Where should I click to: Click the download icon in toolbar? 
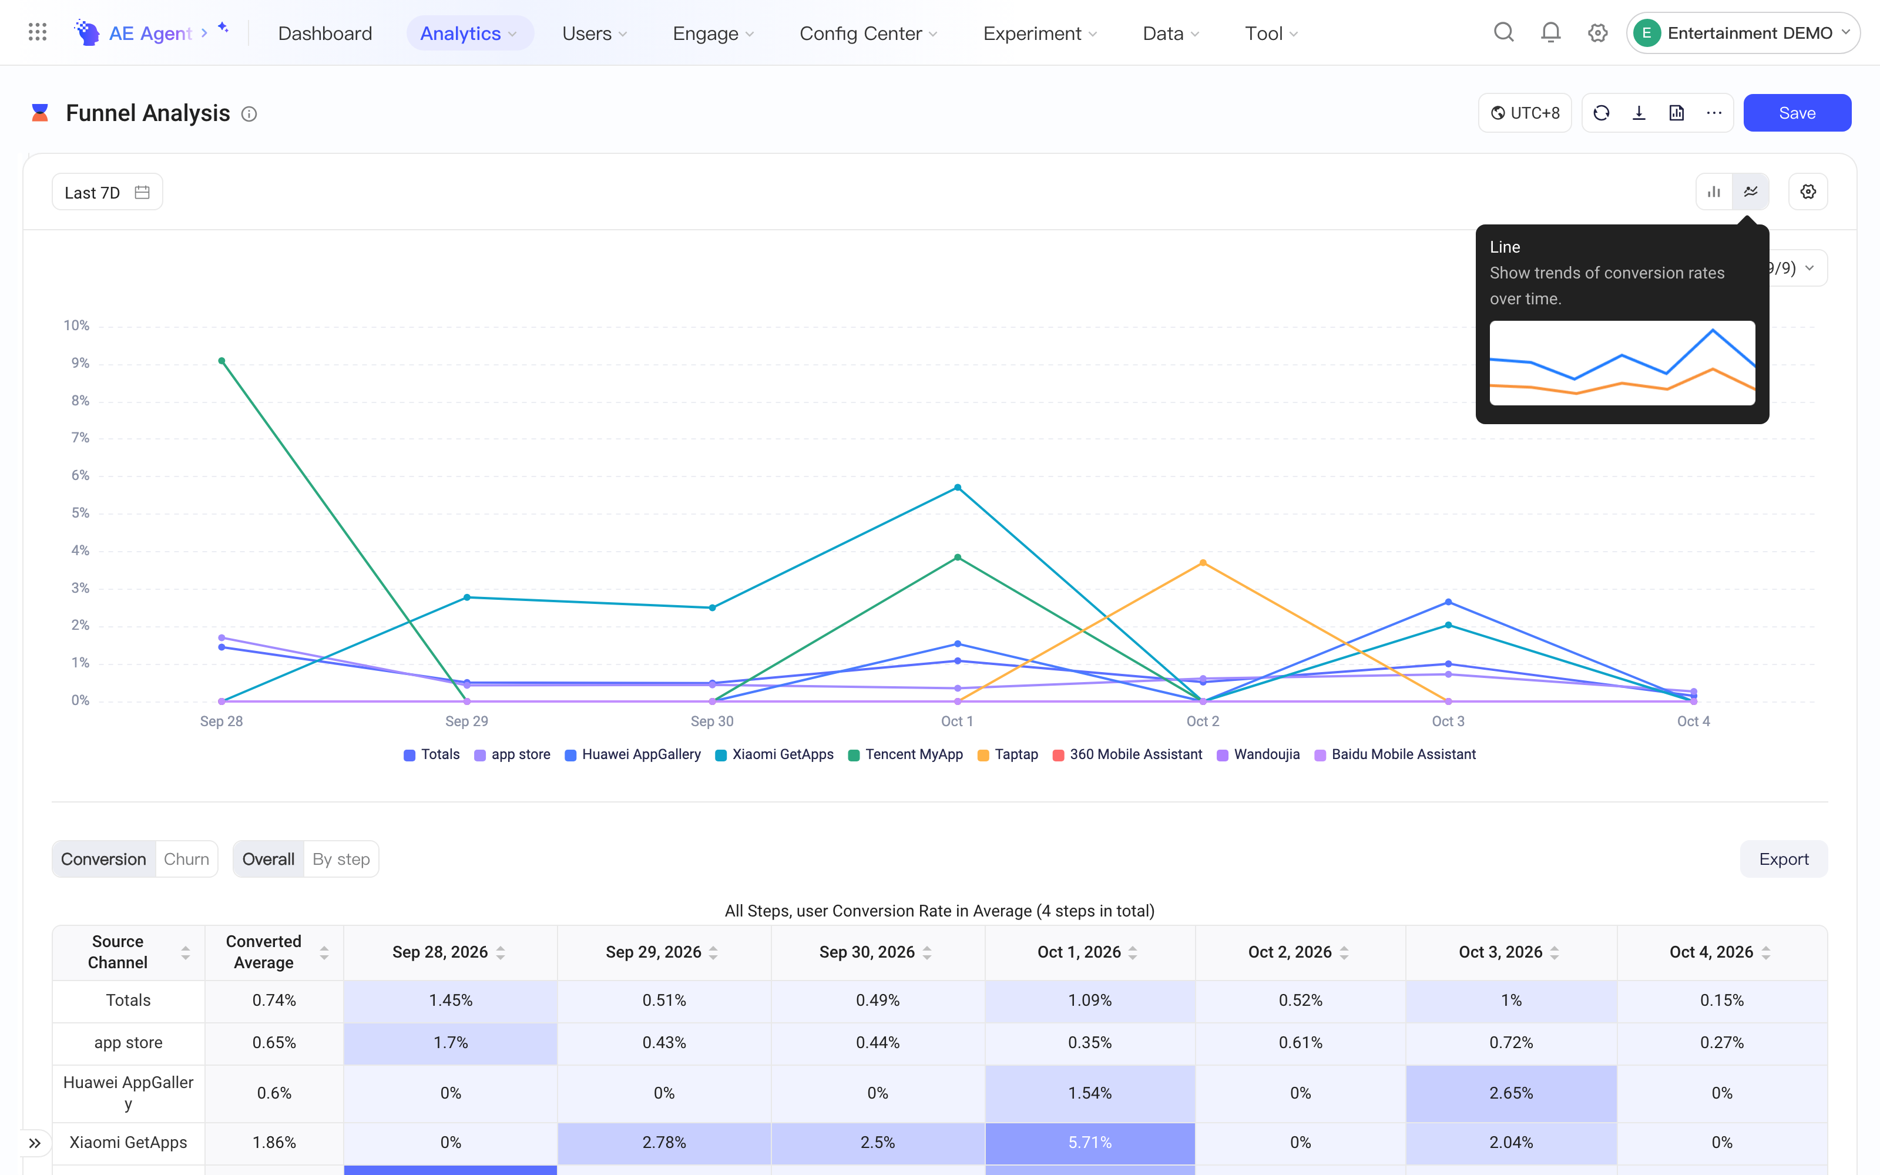tap(1639, 113)
